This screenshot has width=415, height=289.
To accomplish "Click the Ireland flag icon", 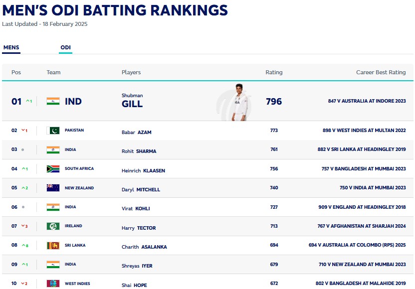I will coord(53,226).
